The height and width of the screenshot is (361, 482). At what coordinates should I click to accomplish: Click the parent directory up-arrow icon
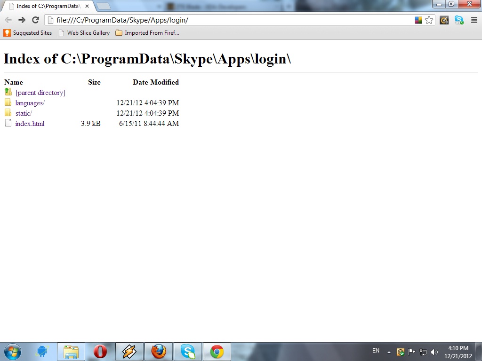(x=8, y=92)
